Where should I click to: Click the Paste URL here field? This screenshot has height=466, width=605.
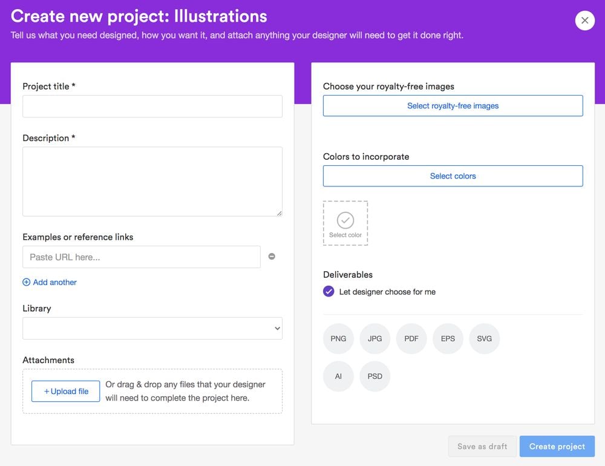pyautogui.click(x=142, y=257)
